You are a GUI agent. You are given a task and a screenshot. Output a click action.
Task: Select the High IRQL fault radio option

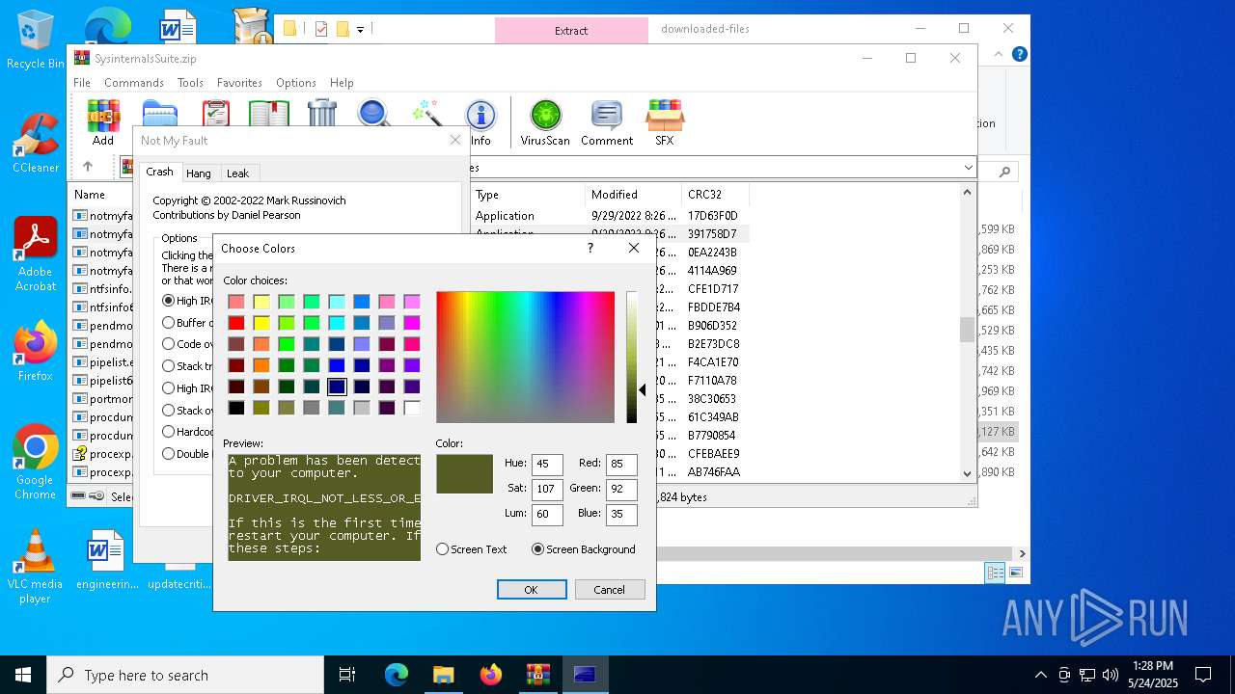pos(168,301)
